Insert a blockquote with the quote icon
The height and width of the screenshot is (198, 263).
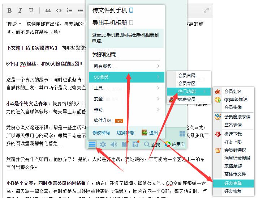(x=48, y=10)
